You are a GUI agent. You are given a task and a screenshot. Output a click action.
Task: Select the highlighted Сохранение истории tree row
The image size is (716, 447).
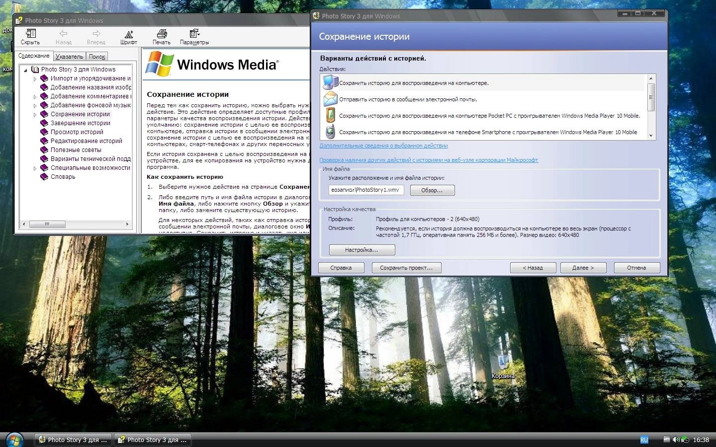[80, 114]
